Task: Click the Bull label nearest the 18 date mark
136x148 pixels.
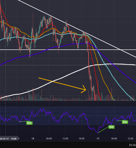Action: tap(29, 123)
